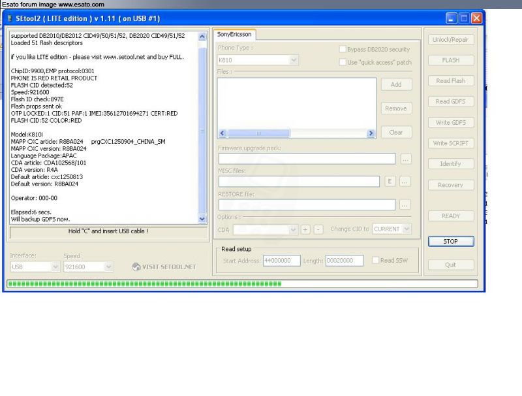Click the Remove file button

[x=396, y=108]
